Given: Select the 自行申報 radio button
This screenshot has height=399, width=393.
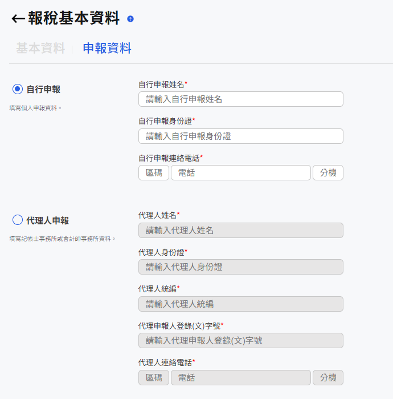Looking at the screenshot, I should pos(18,89).
